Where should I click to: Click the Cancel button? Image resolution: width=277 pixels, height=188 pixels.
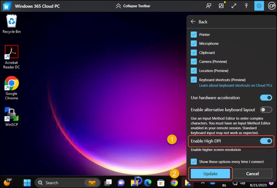[x=252, y=174]
